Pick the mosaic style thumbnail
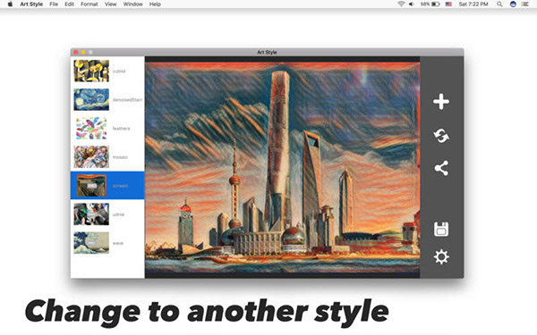 point(91,157)
